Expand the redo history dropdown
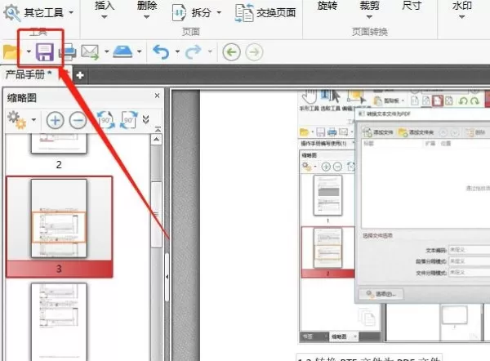 (210, 51)
